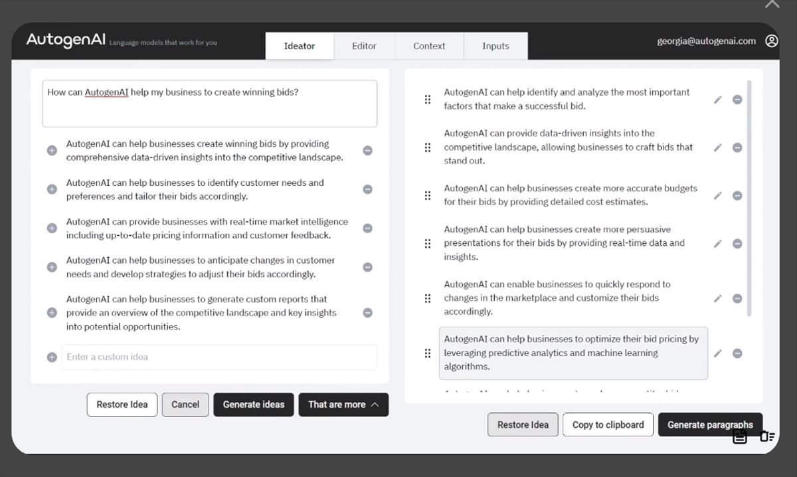Delete the selected optimize bid pricing idea
The image size is (797, 477).
(737, 353)
